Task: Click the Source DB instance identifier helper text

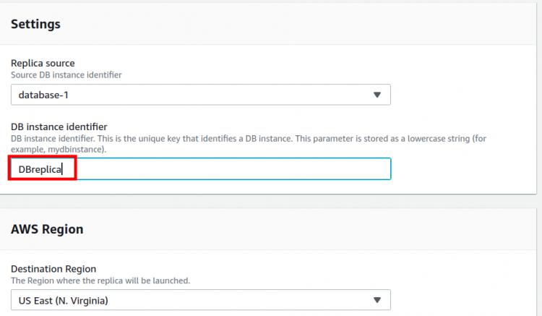Action: [x=66, y=74]
